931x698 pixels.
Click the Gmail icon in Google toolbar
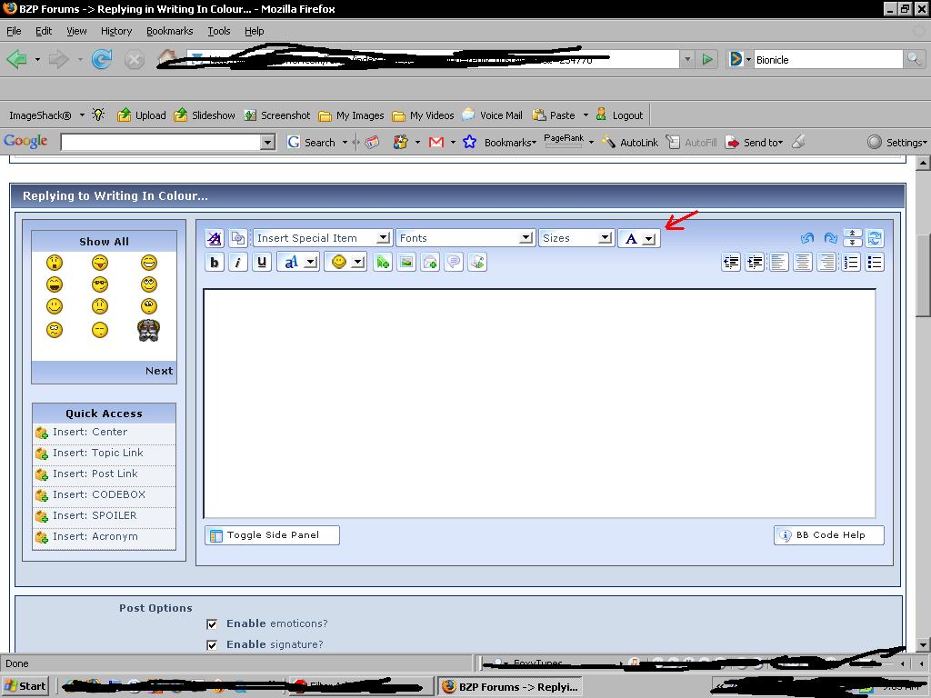(436, 143)
